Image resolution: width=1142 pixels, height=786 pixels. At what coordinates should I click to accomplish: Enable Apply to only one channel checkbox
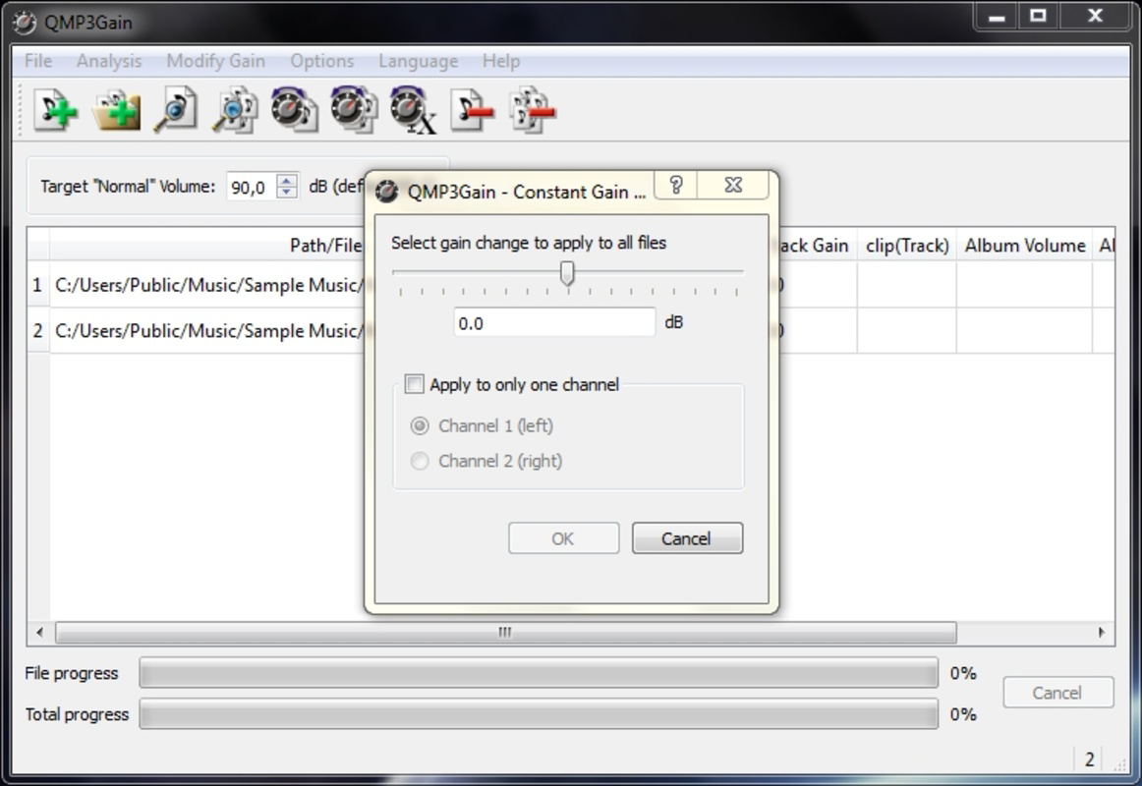tap(414, 384)
